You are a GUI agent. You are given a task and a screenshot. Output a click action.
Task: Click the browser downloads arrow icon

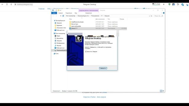187,5
